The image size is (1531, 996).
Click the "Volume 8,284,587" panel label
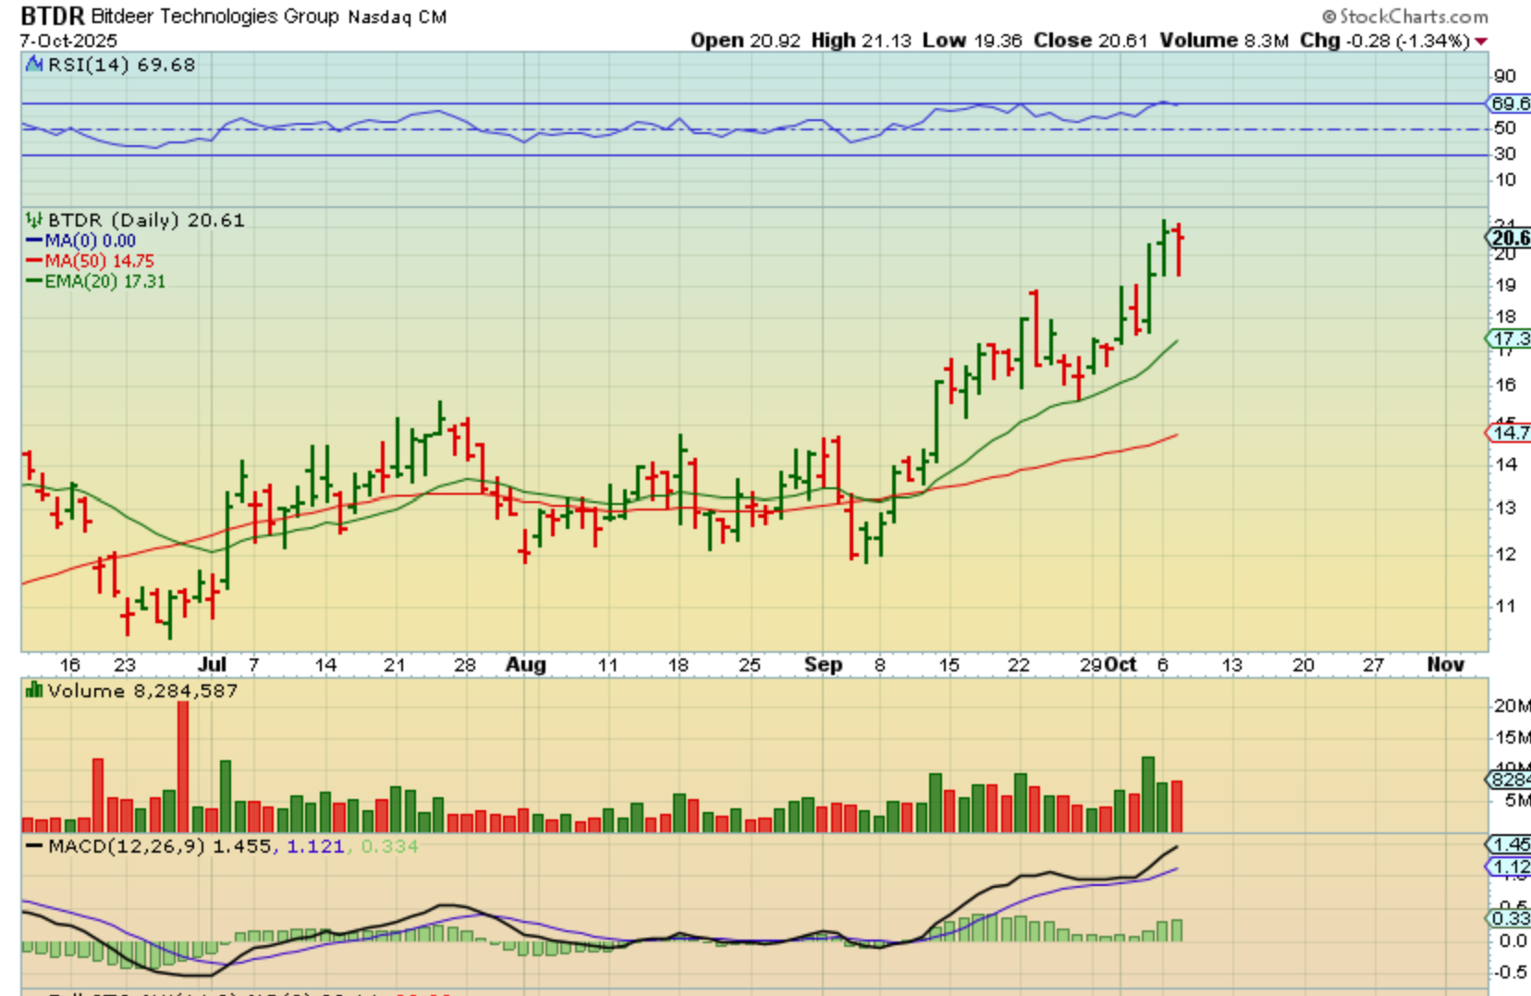tap(142, 691)
